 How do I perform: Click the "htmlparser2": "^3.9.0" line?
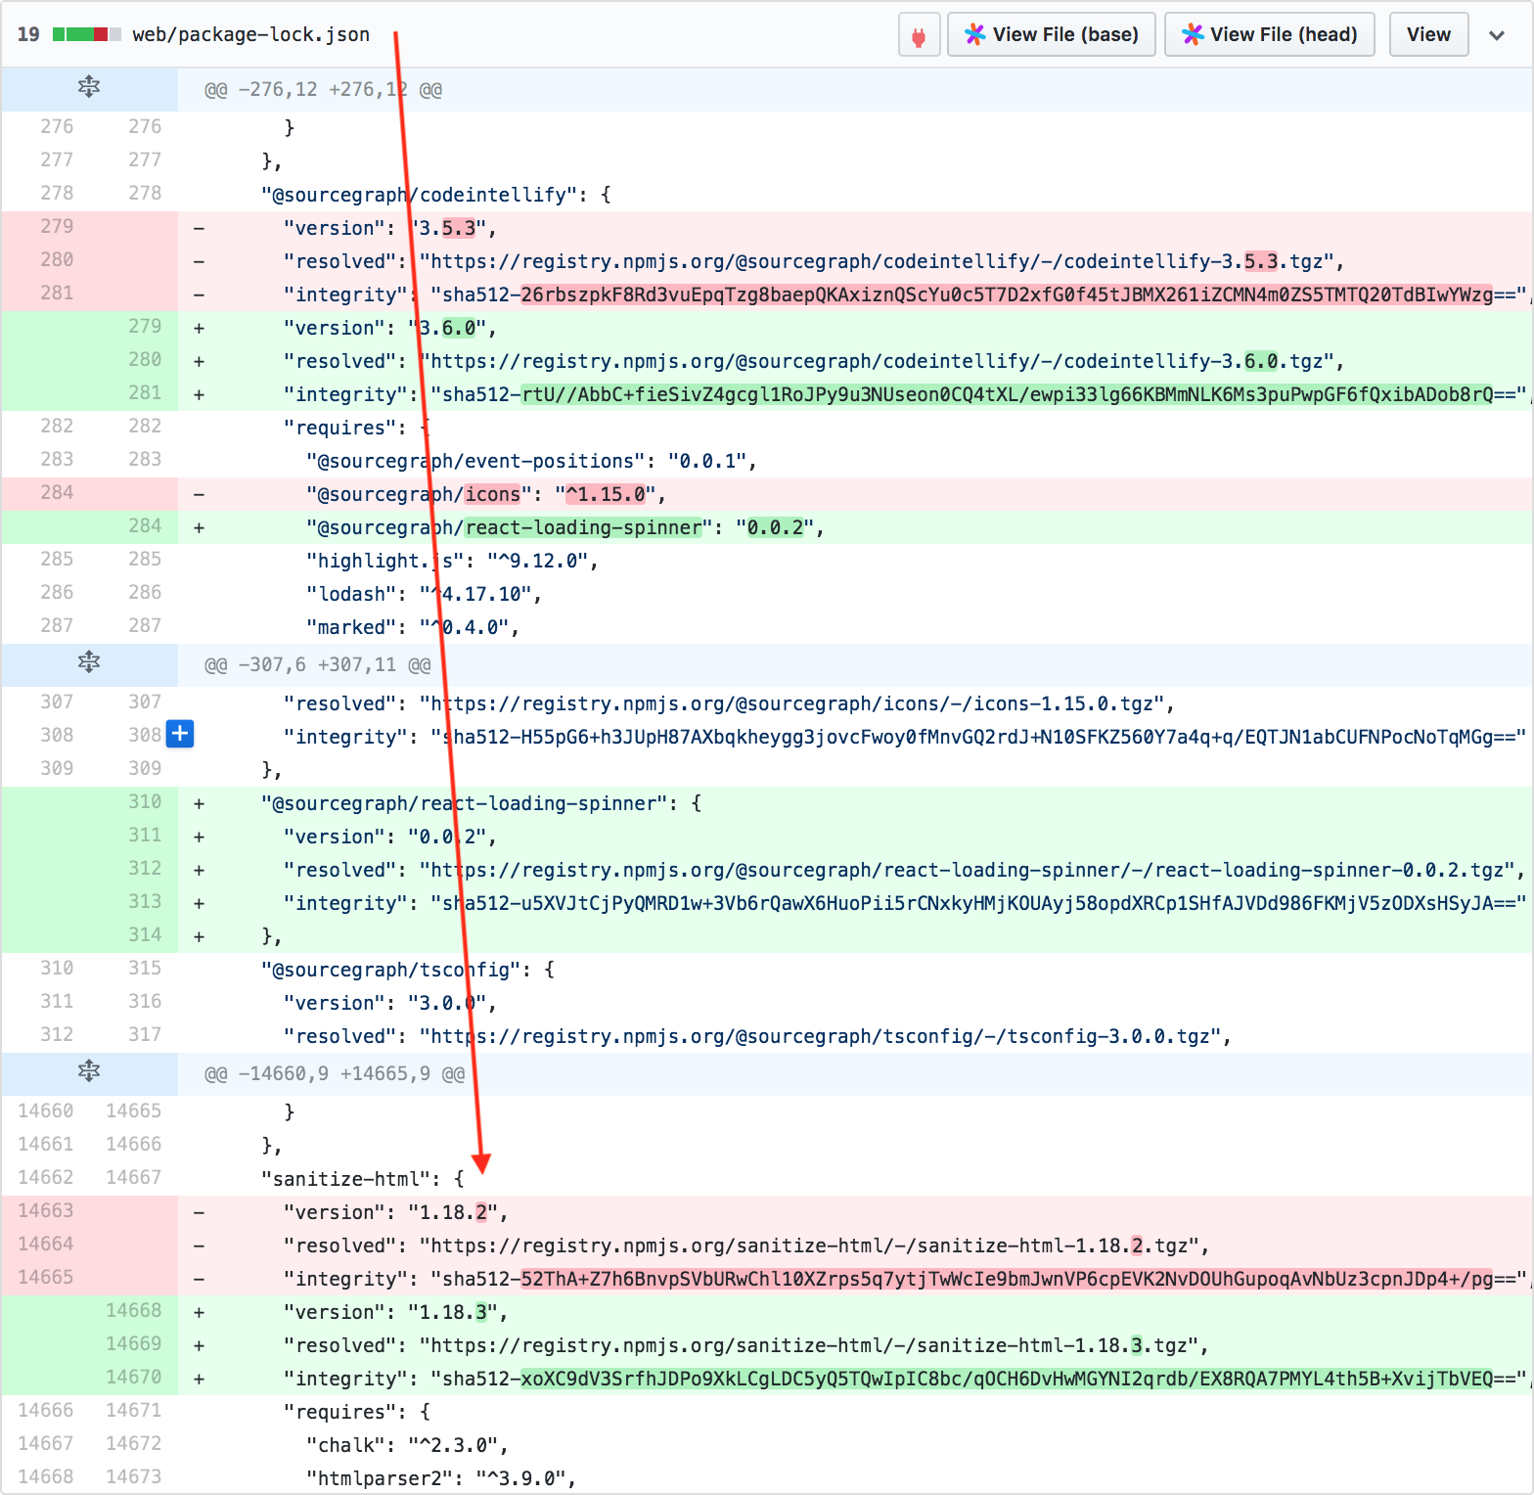point(440,1478)
